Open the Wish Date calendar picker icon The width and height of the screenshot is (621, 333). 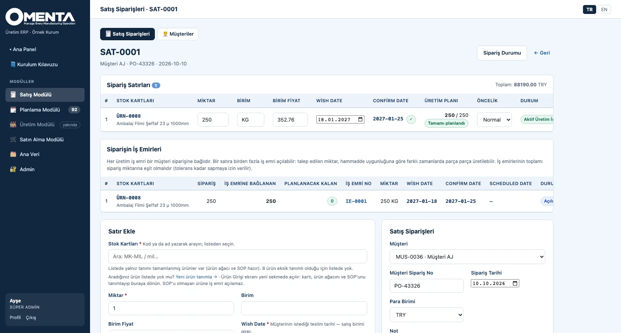(x=361, y=119)
